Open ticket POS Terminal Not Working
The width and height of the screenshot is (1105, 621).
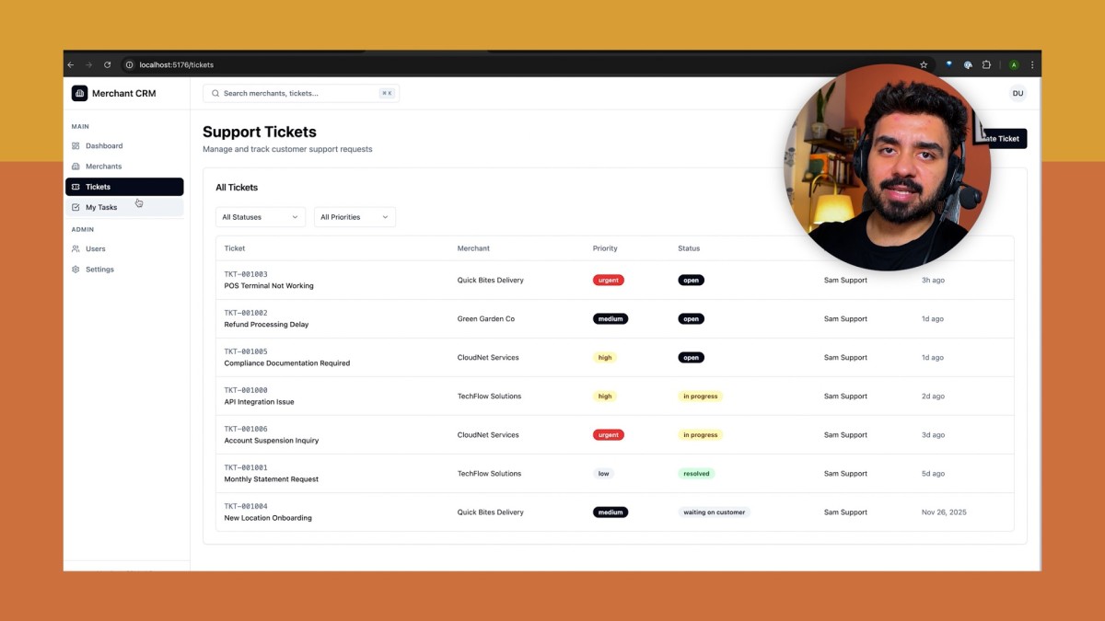[x=269, y=286]
